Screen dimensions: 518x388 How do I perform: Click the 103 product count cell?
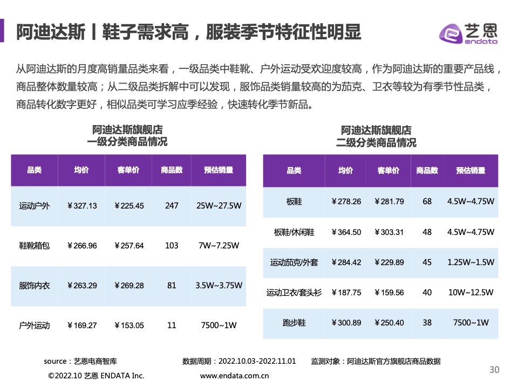[x=172, y=246]
